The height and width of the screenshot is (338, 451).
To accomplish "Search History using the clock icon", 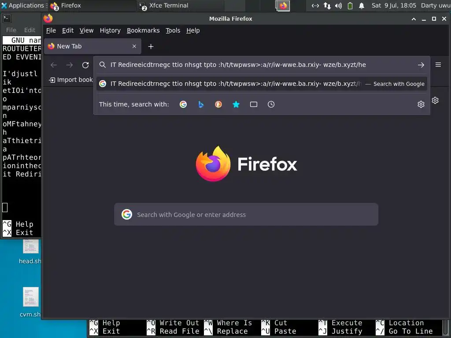I will click(x=271, y=104).
